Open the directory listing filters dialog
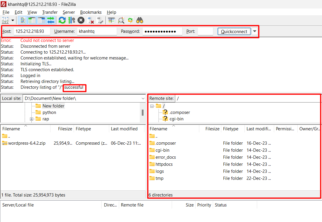Image resolution: width=322 pixels, height=222 pixels. [111, 20]
